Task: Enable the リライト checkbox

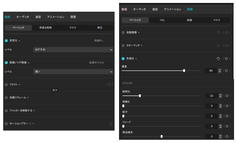Action: pyautogui.click(x=6, y=85)
